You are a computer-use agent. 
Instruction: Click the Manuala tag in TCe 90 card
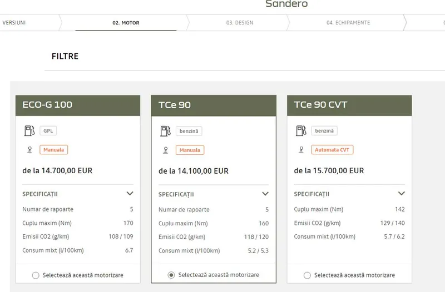pos(190,150)
